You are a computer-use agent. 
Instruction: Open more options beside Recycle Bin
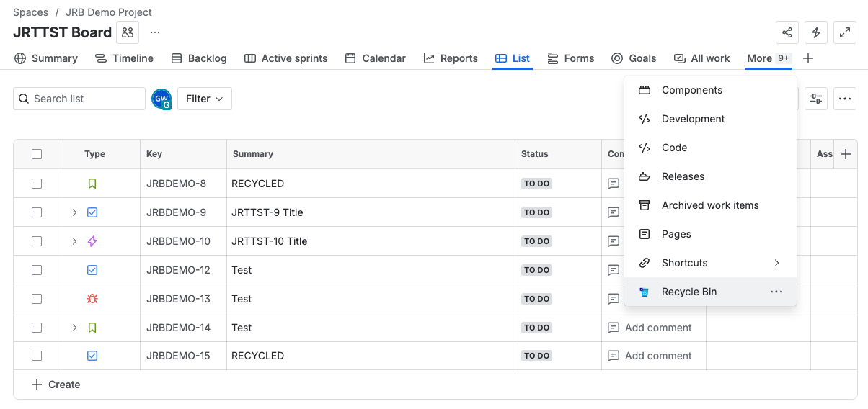tap(776, 292)
